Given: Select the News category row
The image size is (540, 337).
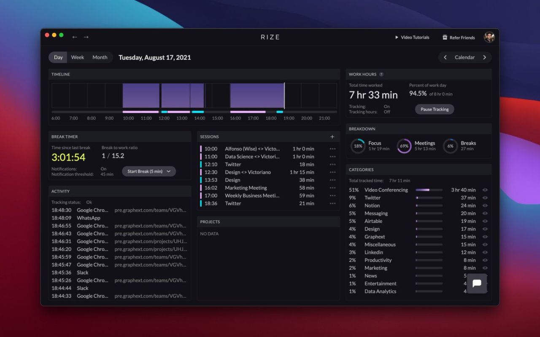Looking at the screenshot, I should coord(418,275).
